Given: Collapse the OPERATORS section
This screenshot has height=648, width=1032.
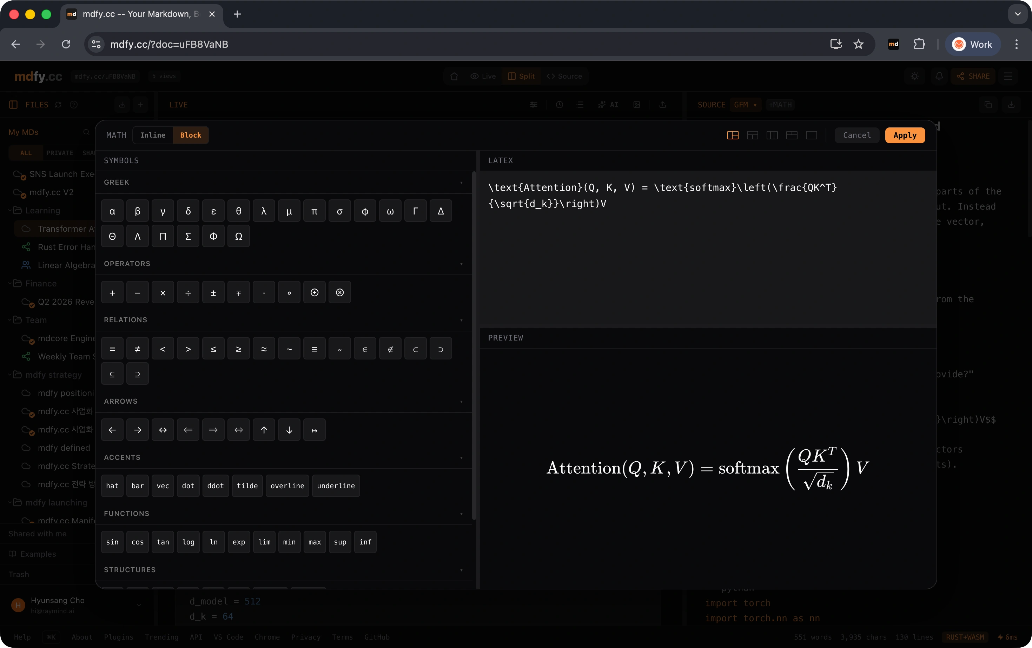Looking at the screenshot, I should click(x=461, y=264).
